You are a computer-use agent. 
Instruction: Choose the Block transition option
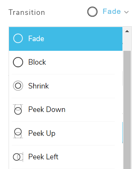click(x=66, y=62)
